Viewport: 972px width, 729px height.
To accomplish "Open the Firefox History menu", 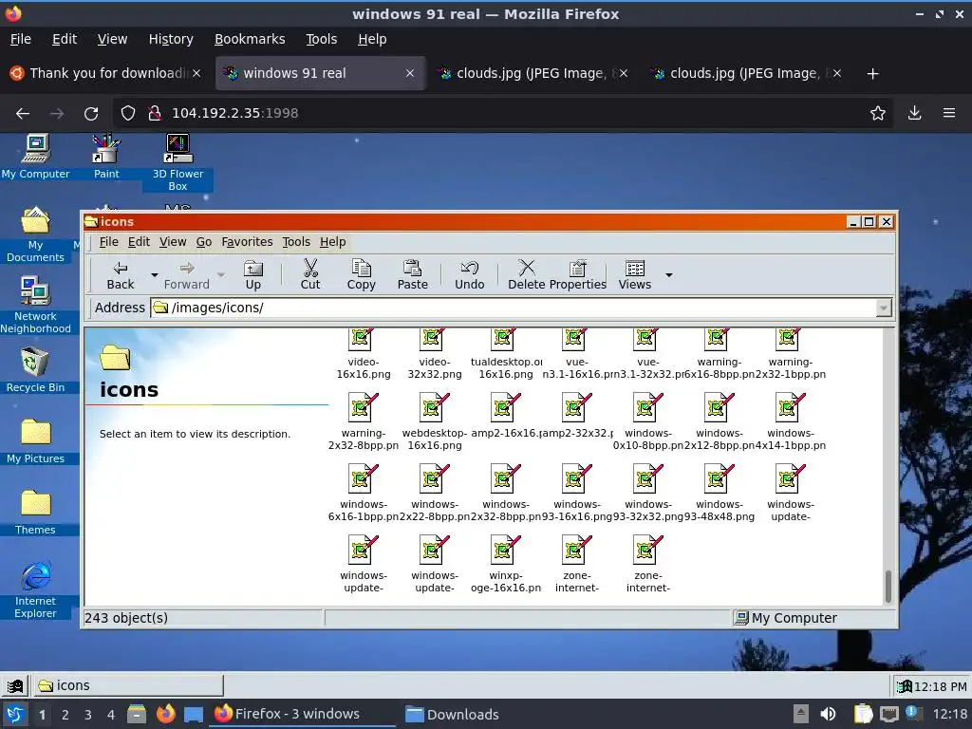I will 171,39.
